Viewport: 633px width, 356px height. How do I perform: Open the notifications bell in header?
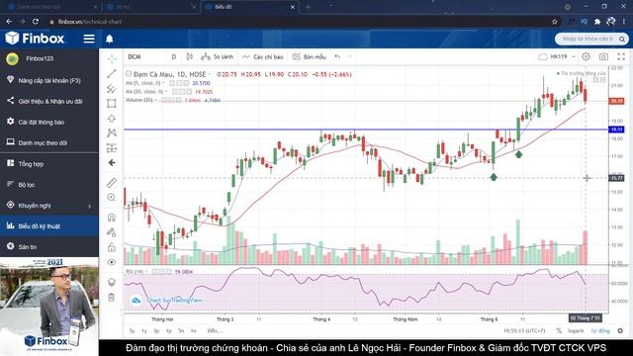(110, 39)
